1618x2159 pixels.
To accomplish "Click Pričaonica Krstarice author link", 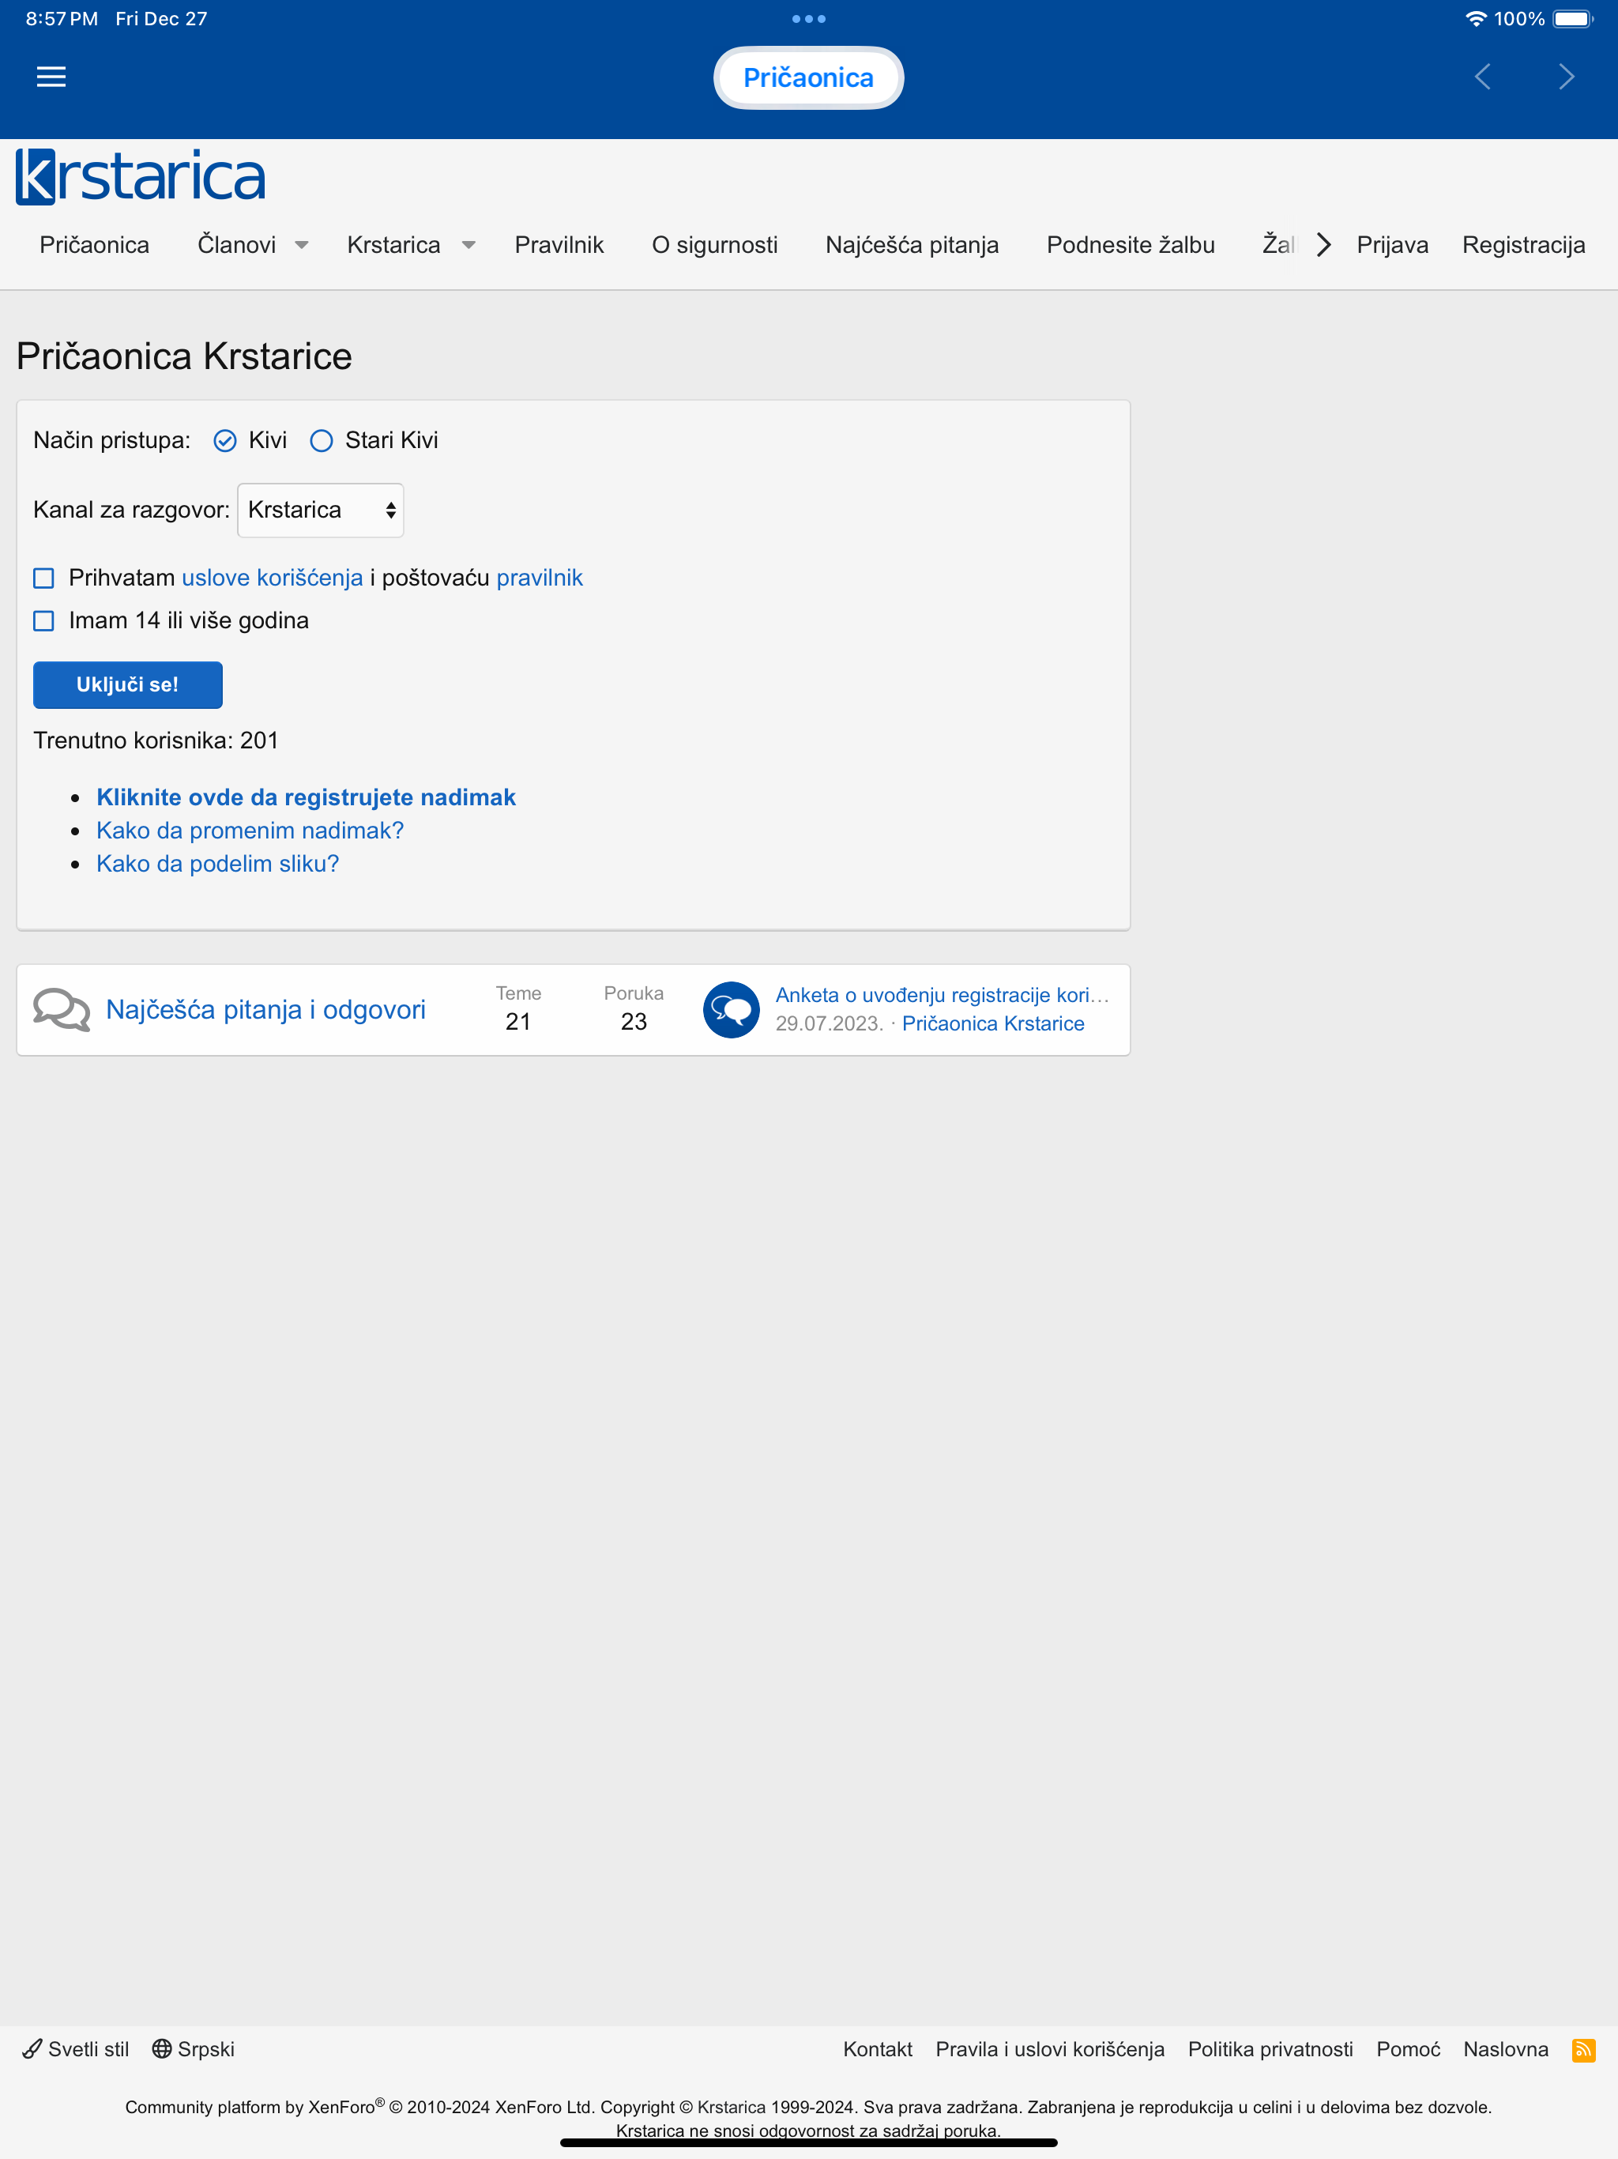I will 992,1023.
